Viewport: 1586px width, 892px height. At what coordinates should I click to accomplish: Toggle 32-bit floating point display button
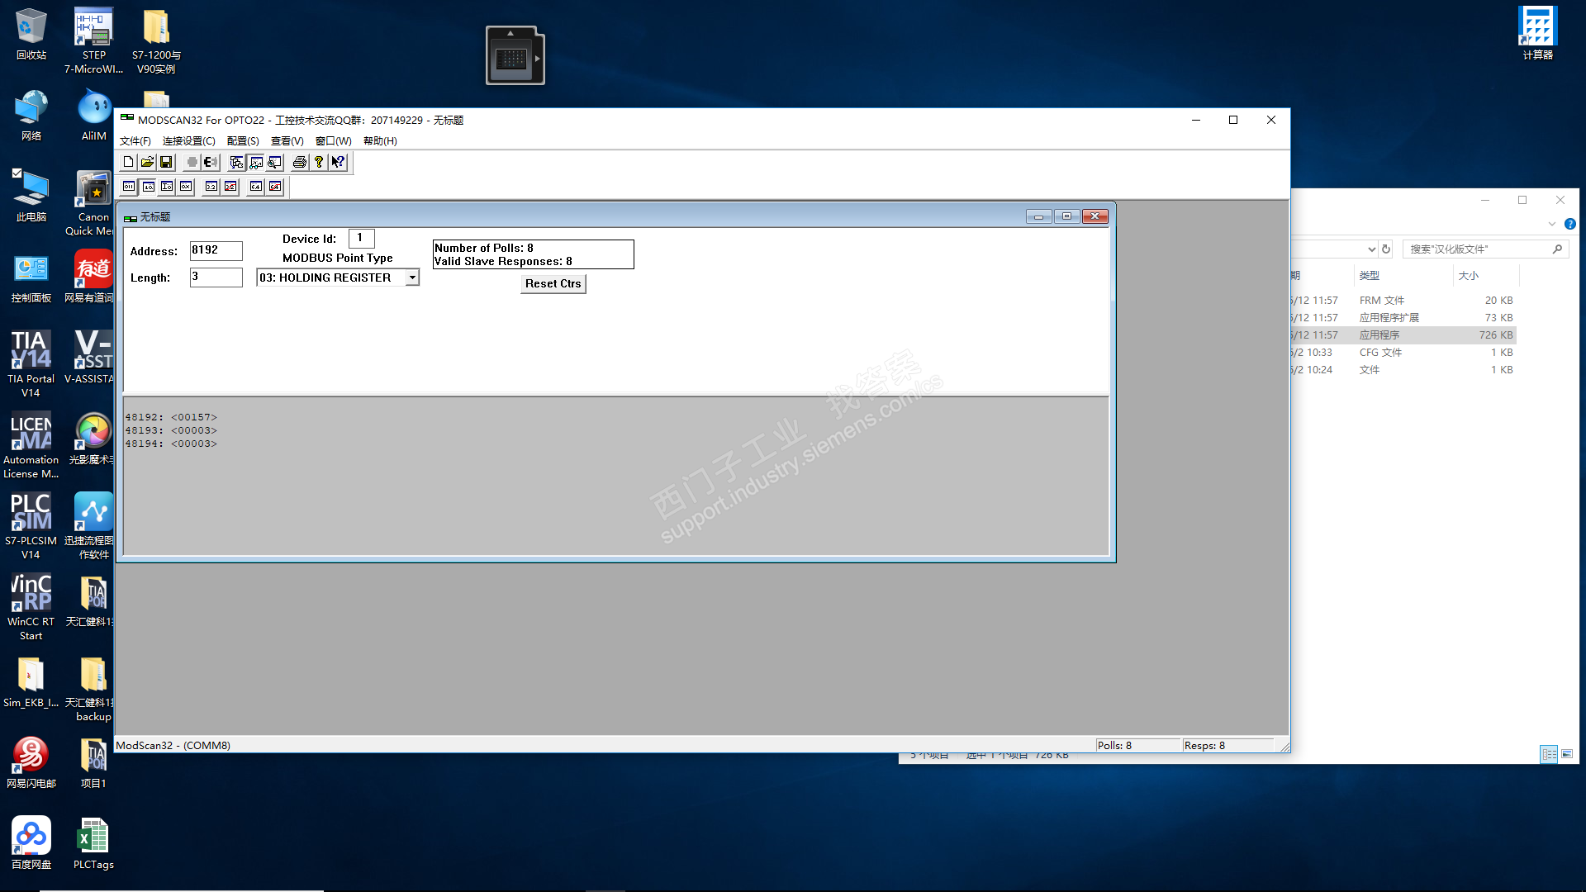pyautogui.click(x=211, y=187)
